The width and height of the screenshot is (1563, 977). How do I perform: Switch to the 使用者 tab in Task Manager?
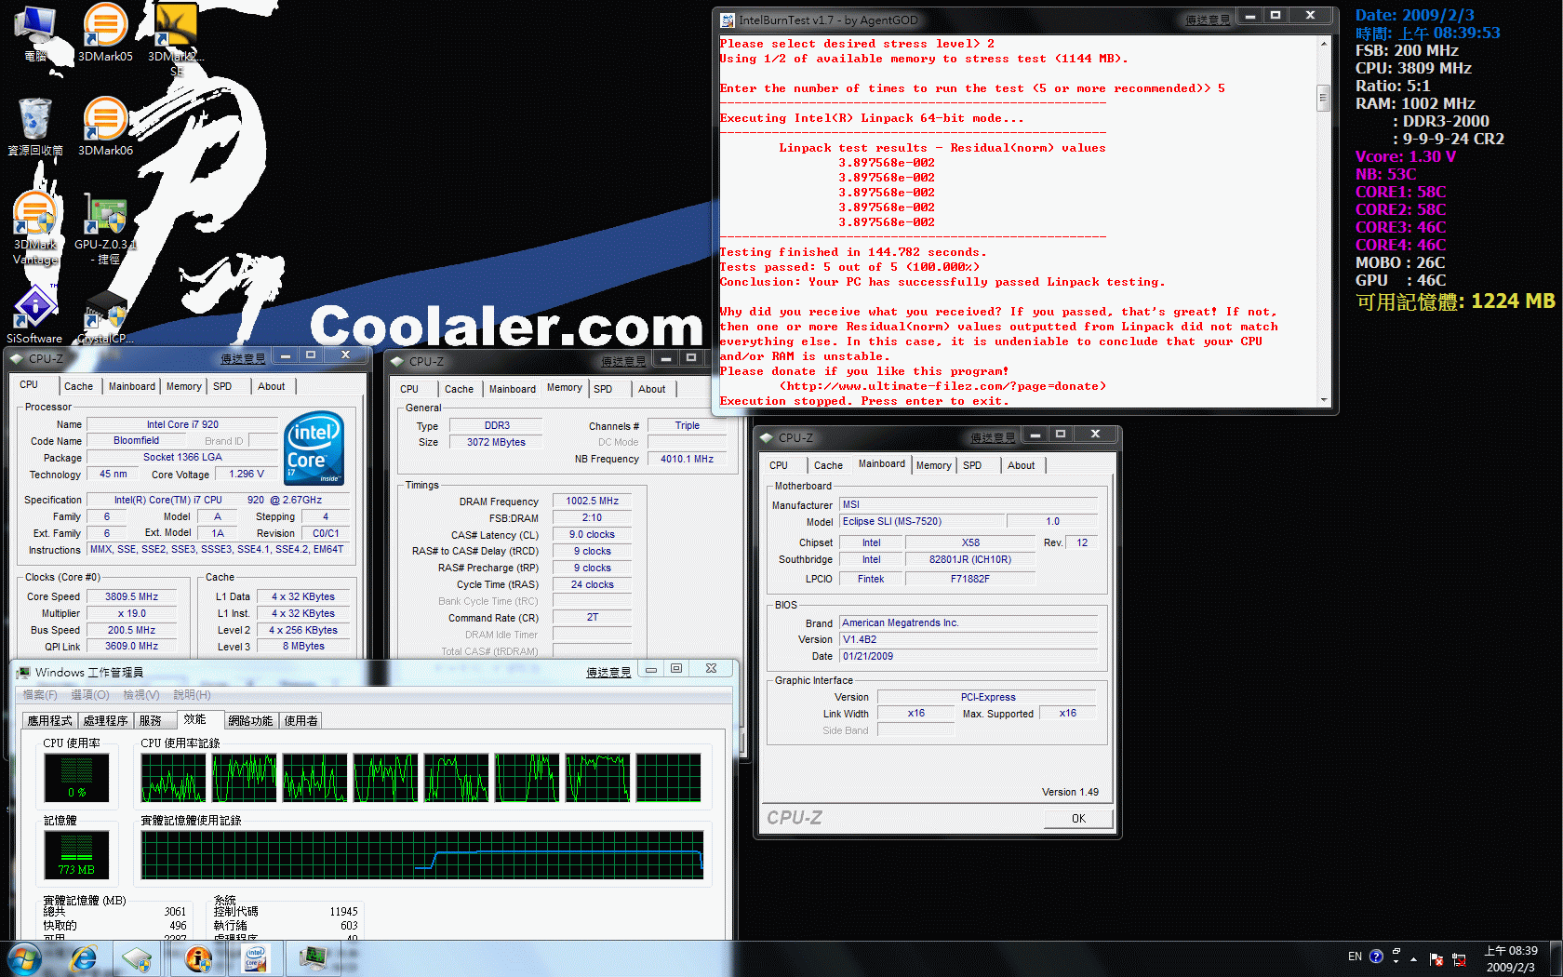[x=301, y=720]
